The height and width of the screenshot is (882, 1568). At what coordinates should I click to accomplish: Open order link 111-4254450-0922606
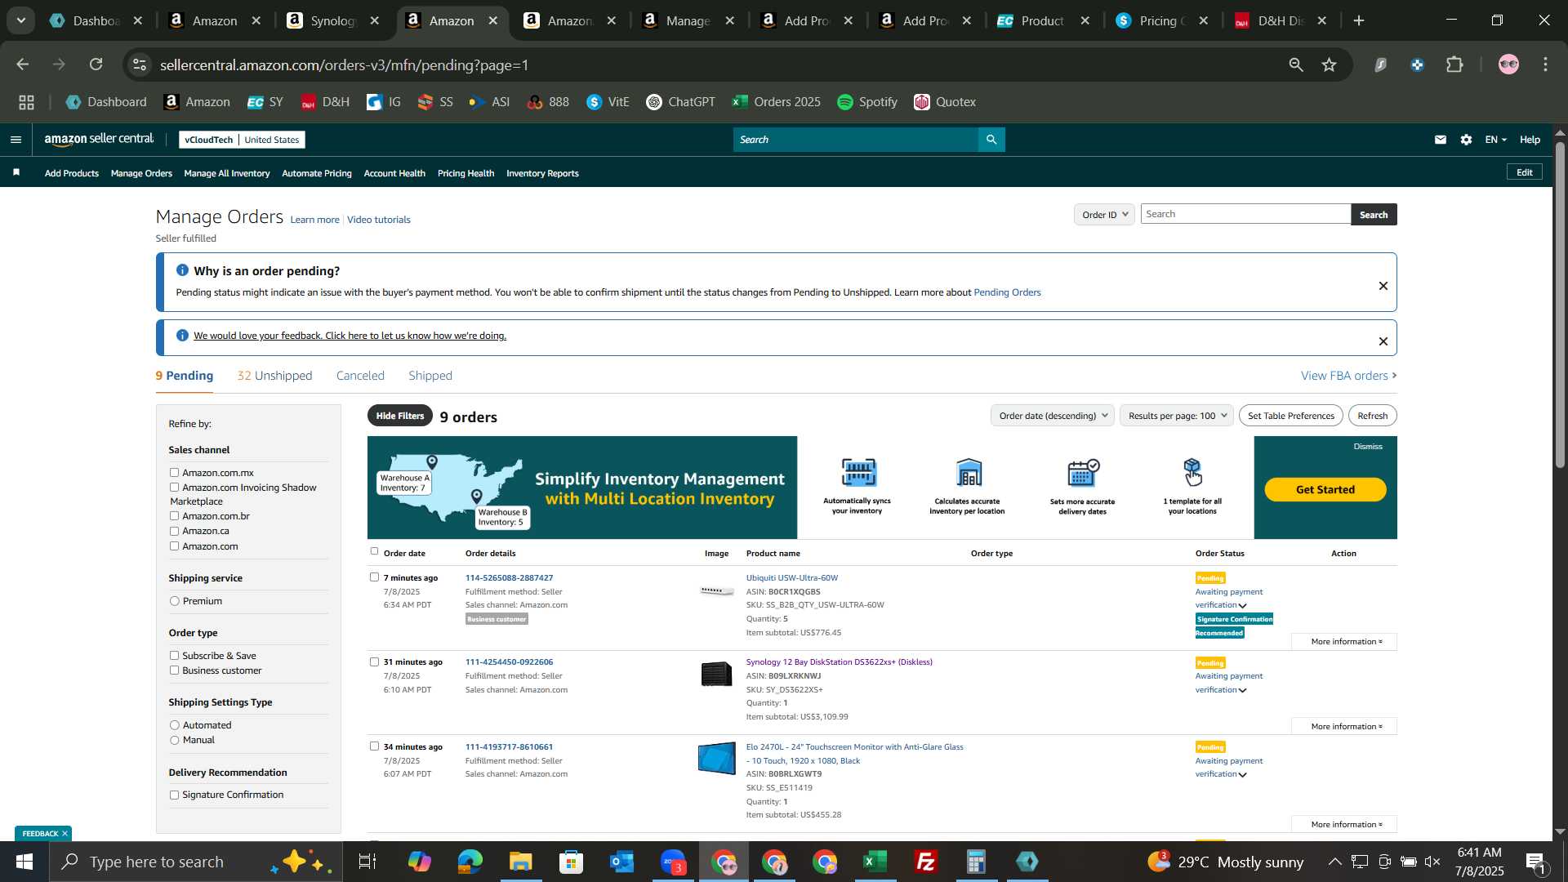coord(509,662)
